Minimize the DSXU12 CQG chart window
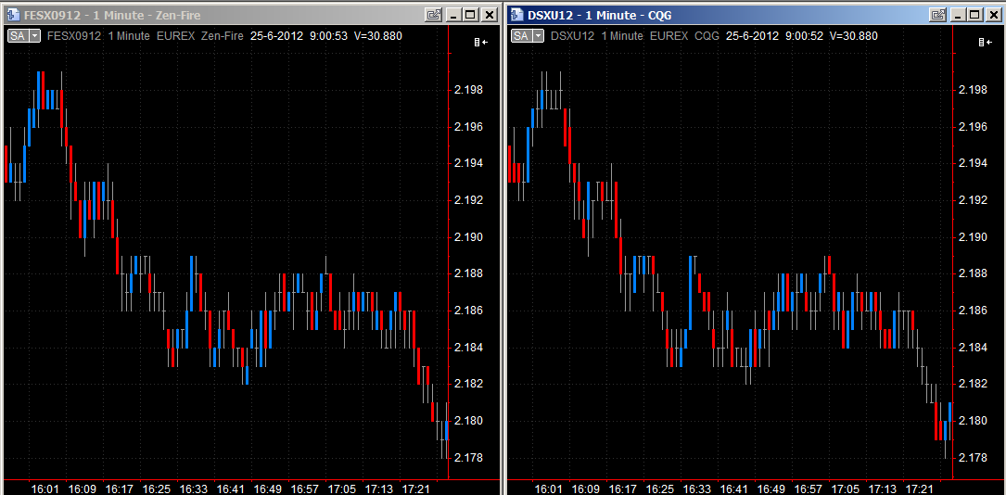This screenshot has height=495, width=1006. click(x=958, y=14)
